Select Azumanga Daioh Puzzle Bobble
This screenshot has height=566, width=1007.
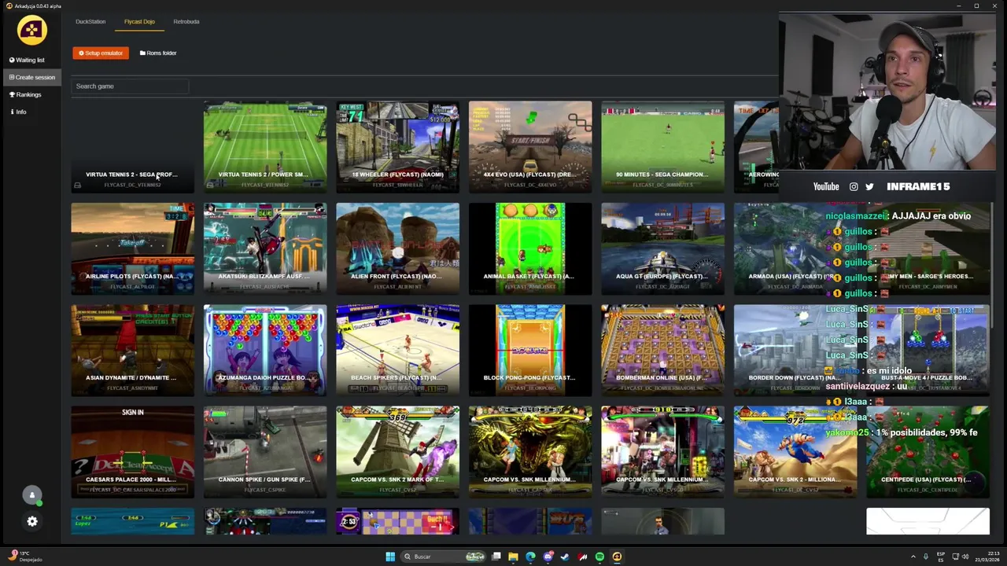coord(265,350)
